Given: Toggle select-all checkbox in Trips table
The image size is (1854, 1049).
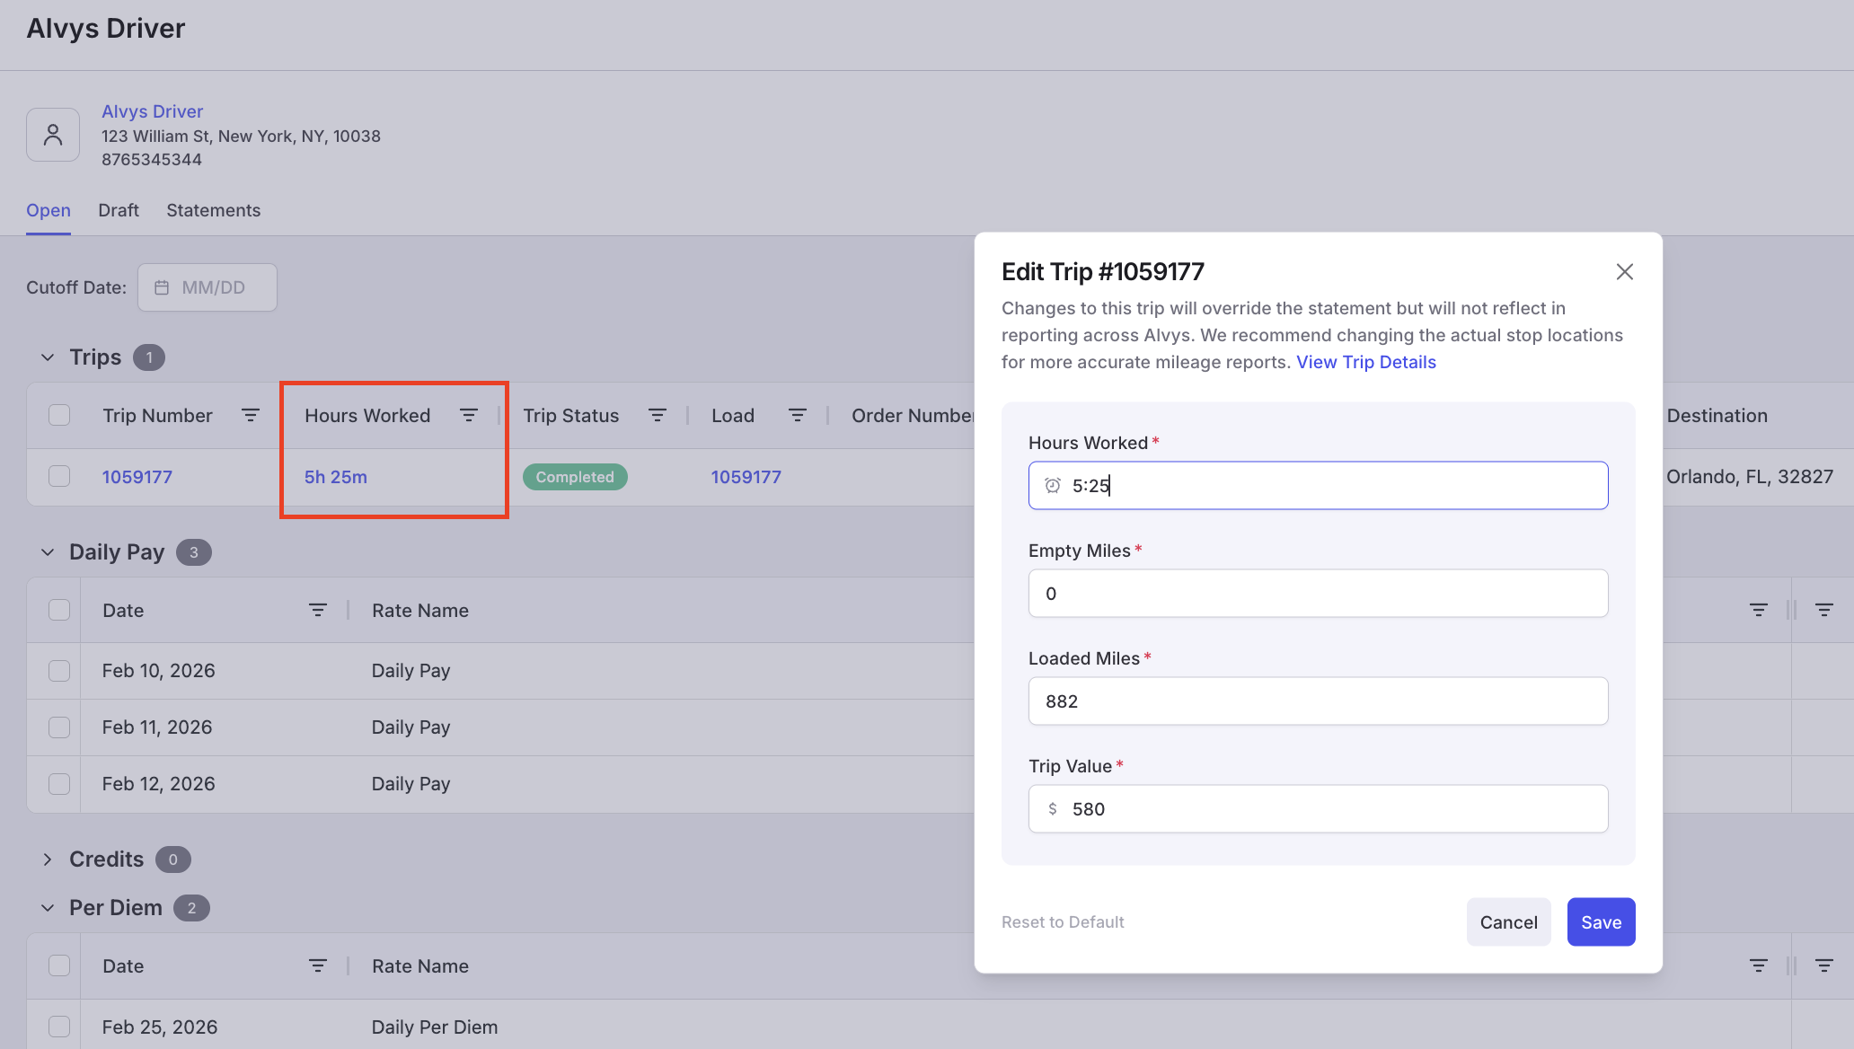Looking at the screenshot, I should point(59,415).
